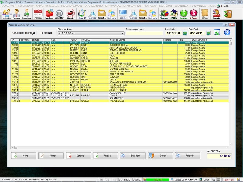Click the red A Pagar dollar icon
The height and width of the screenshot is (182, 243).
pos(193,14)
